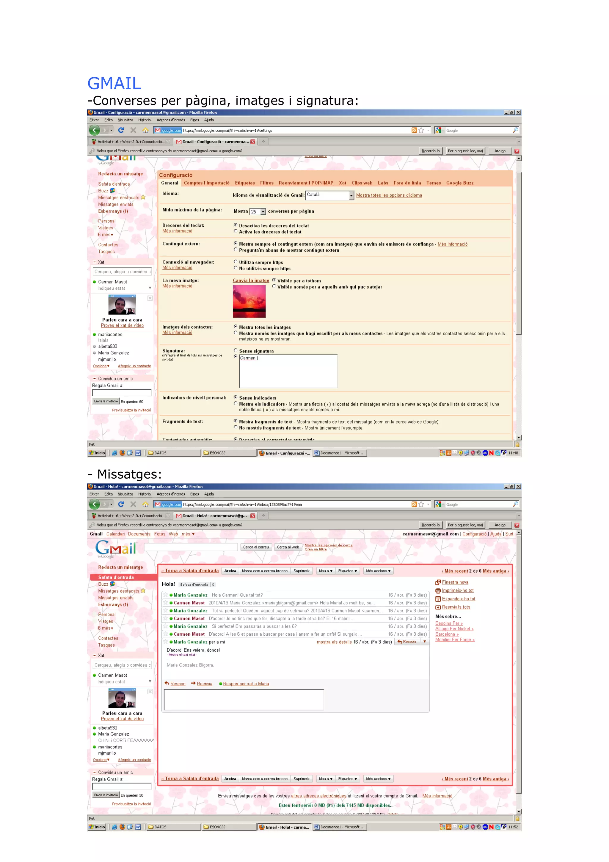
Task: Click the Reenvia'ls tots forward icon
Action: click(437, 607)
